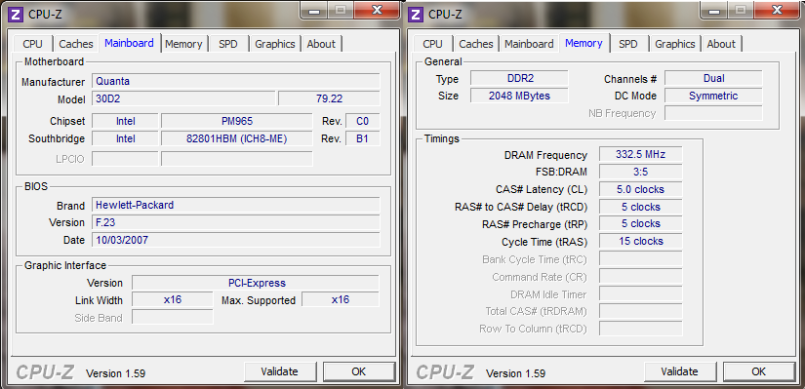The height and width of the screenshot is (389, 805).
Task: Click the Chipset revision value C0
Action: pos(362,121)
